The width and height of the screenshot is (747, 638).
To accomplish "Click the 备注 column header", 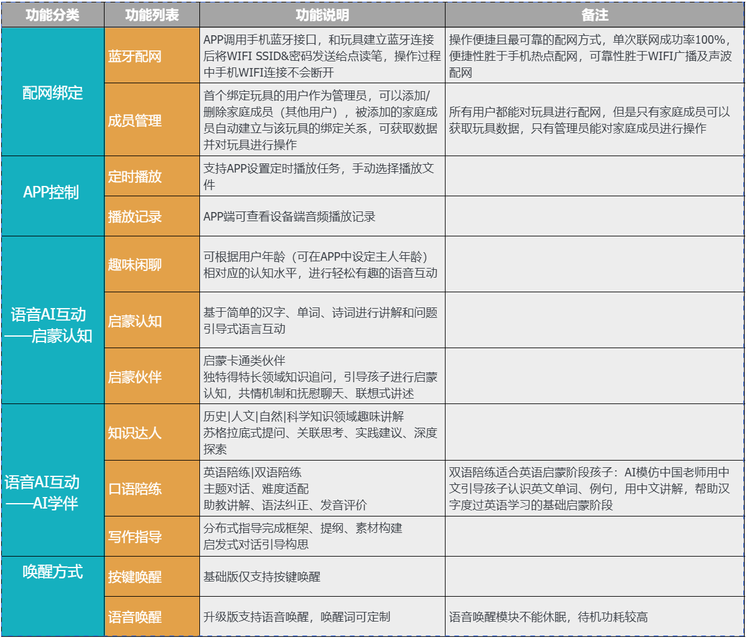I will 594,15.
